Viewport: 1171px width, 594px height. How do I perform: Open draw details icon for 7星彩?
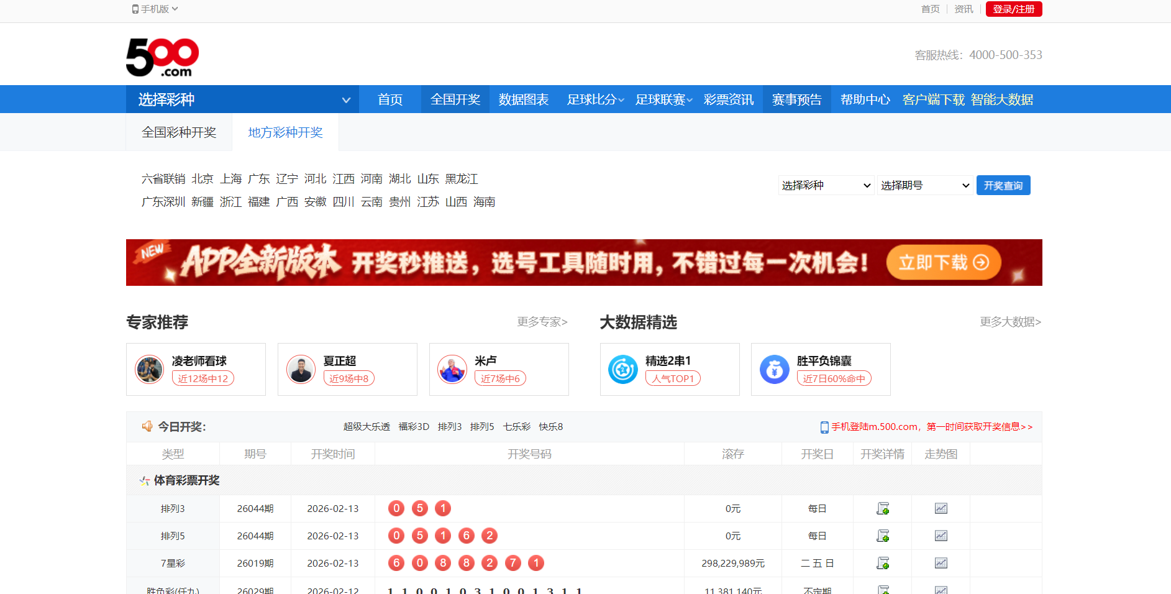point(882,563)
